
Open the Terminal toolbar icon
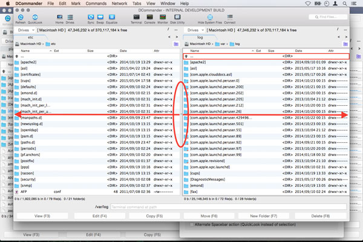pos(136,18)
